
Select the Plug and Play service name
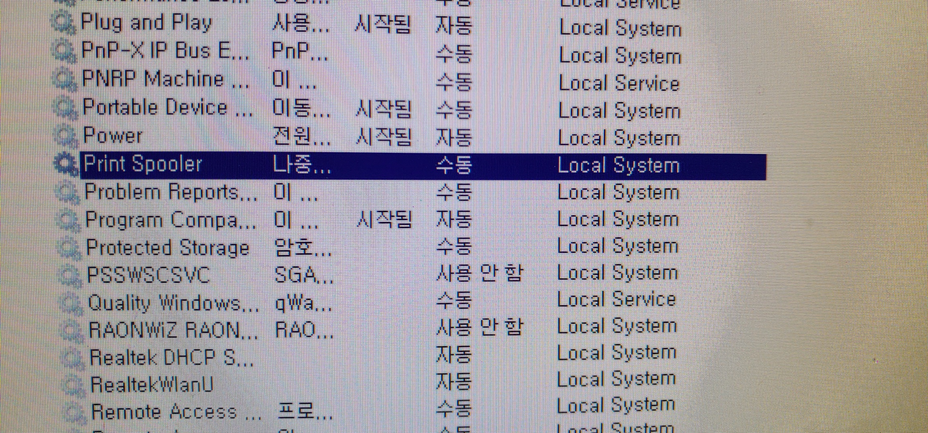click(146, 22)
